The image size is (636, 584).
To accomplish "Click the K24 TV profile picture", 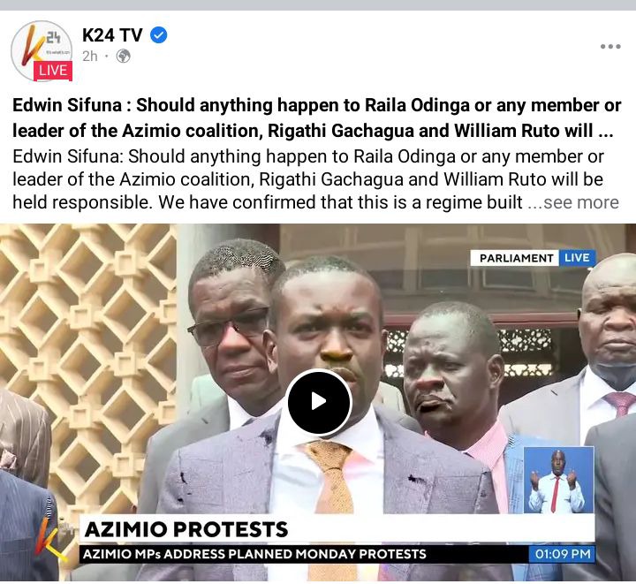I will 41,50.
